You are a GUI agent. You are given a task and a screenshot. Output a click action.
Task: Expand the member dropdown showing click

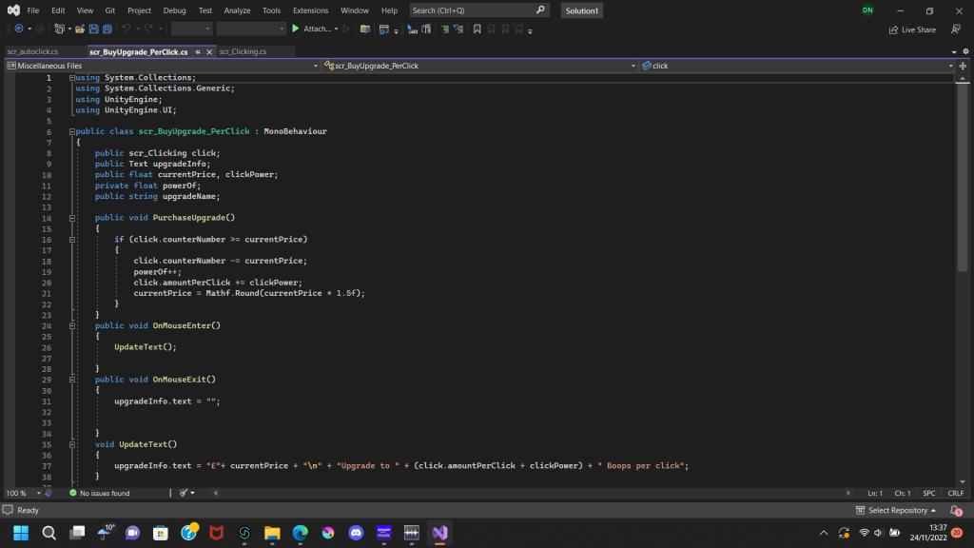(948, 66)
